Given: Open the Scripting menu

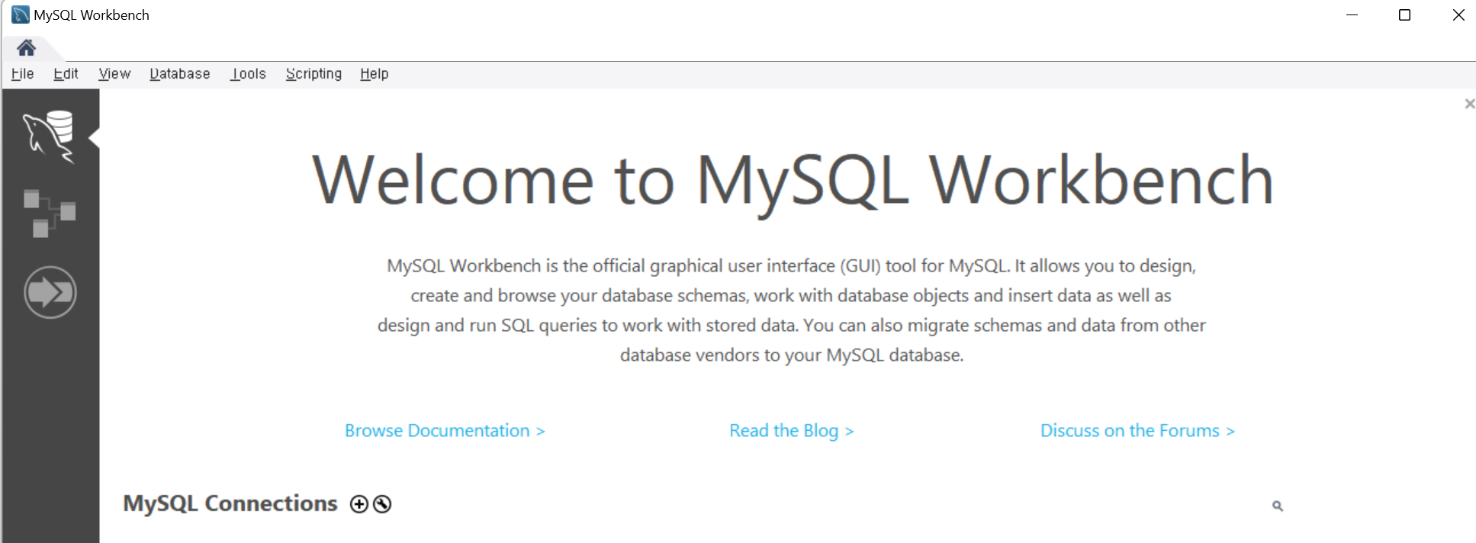Looking at the screenshot, I should 314,74.
